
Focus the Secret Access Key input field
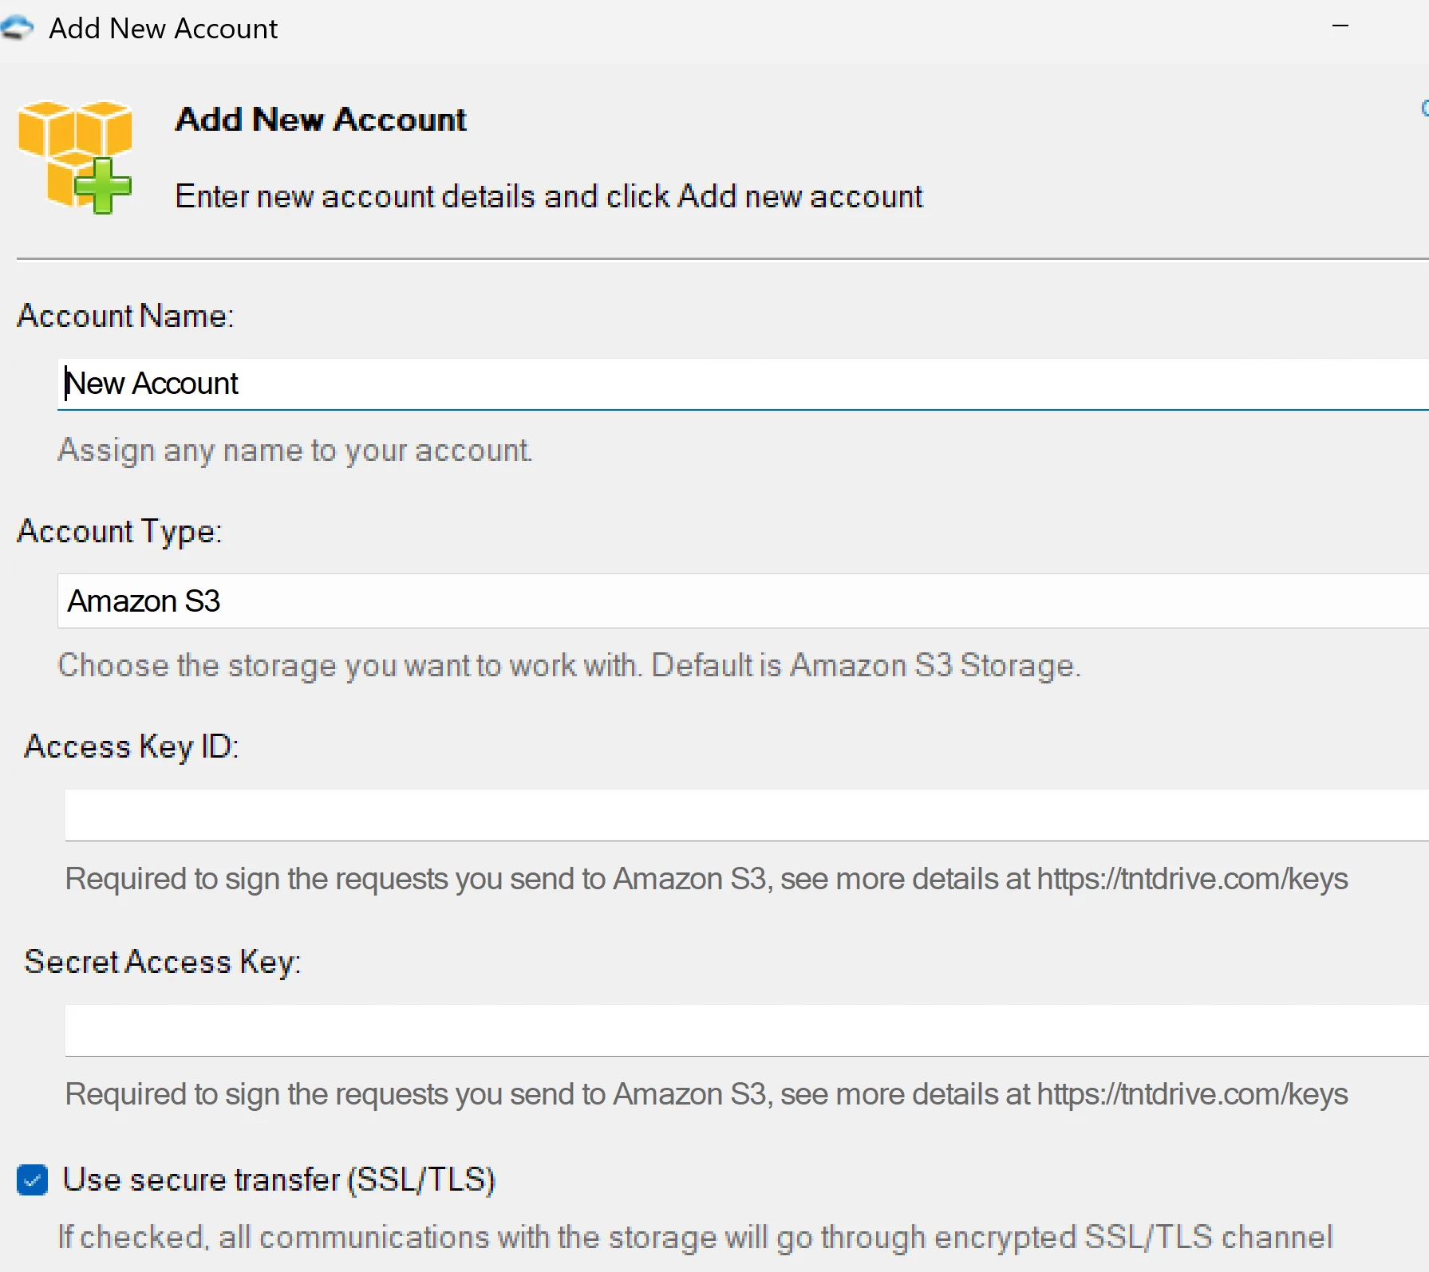(x=746, y=1030)
